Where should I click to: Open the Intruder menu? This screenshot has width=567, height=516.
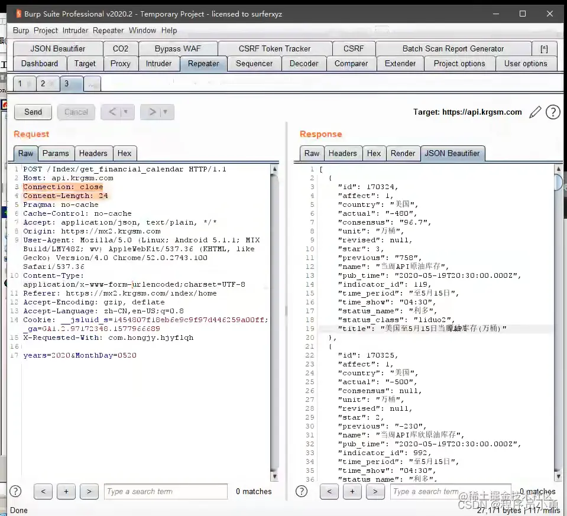75,30
